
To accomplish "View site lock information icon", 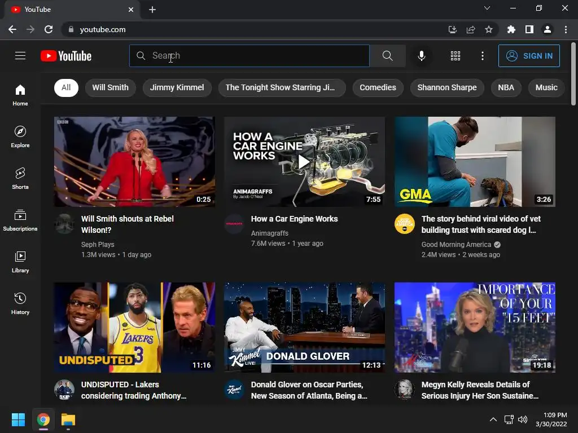I will [x=71, y=29].
